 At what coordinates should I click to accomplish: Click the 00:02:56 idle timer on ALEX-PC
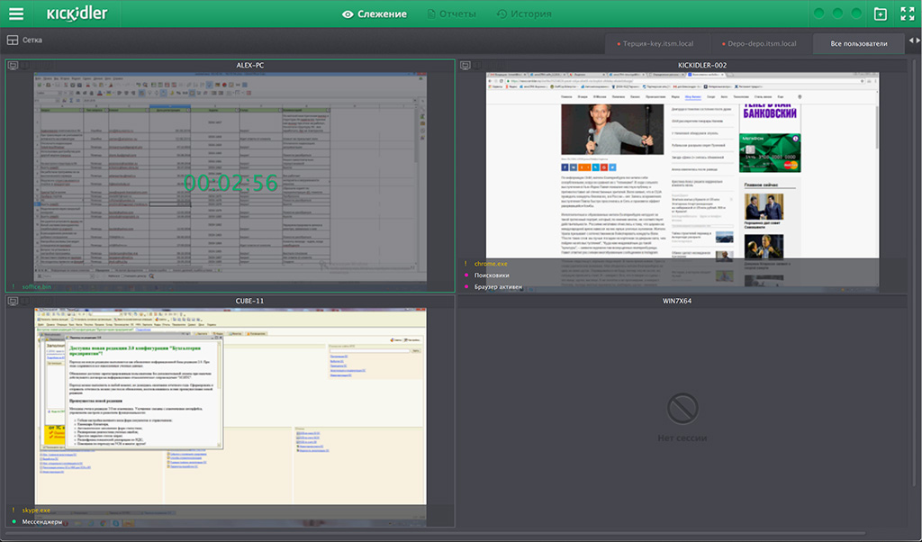point(230,184)
